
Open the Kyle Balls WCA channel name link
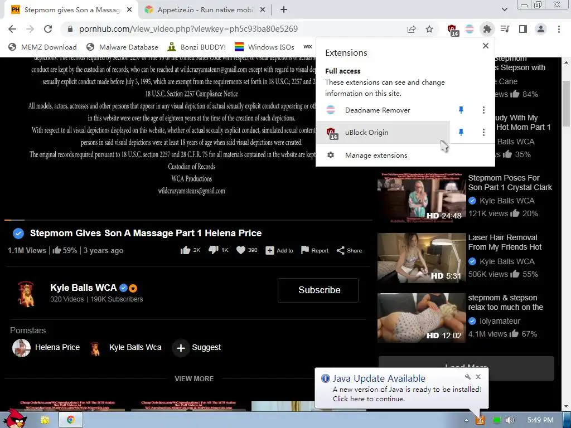pos(84,288)
